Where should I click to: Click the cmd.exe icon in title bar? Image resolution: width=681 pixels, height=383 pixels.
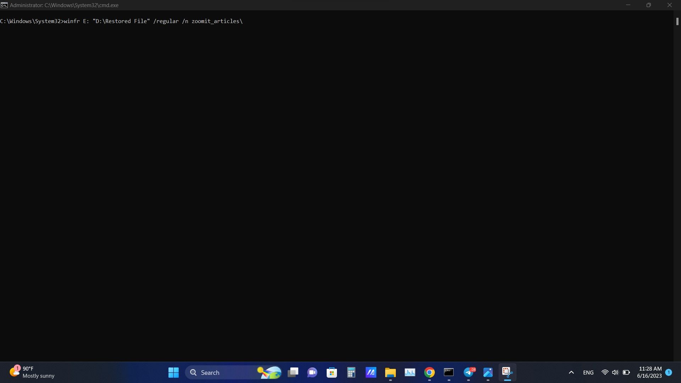coord(4,5)
